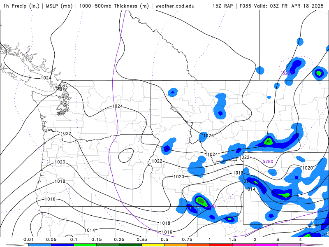
Task: Pick the dark green 0.25–0.35 legend swatch
Action: (x=130, y=245)
